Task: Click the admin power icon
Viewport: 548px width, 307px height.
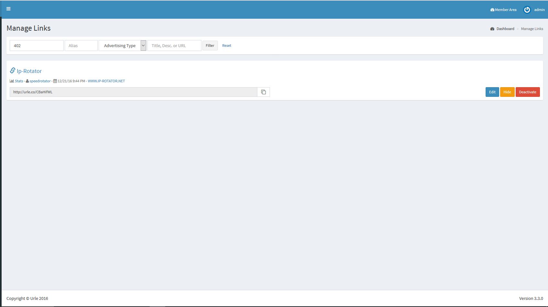Action: coord(527,10)
